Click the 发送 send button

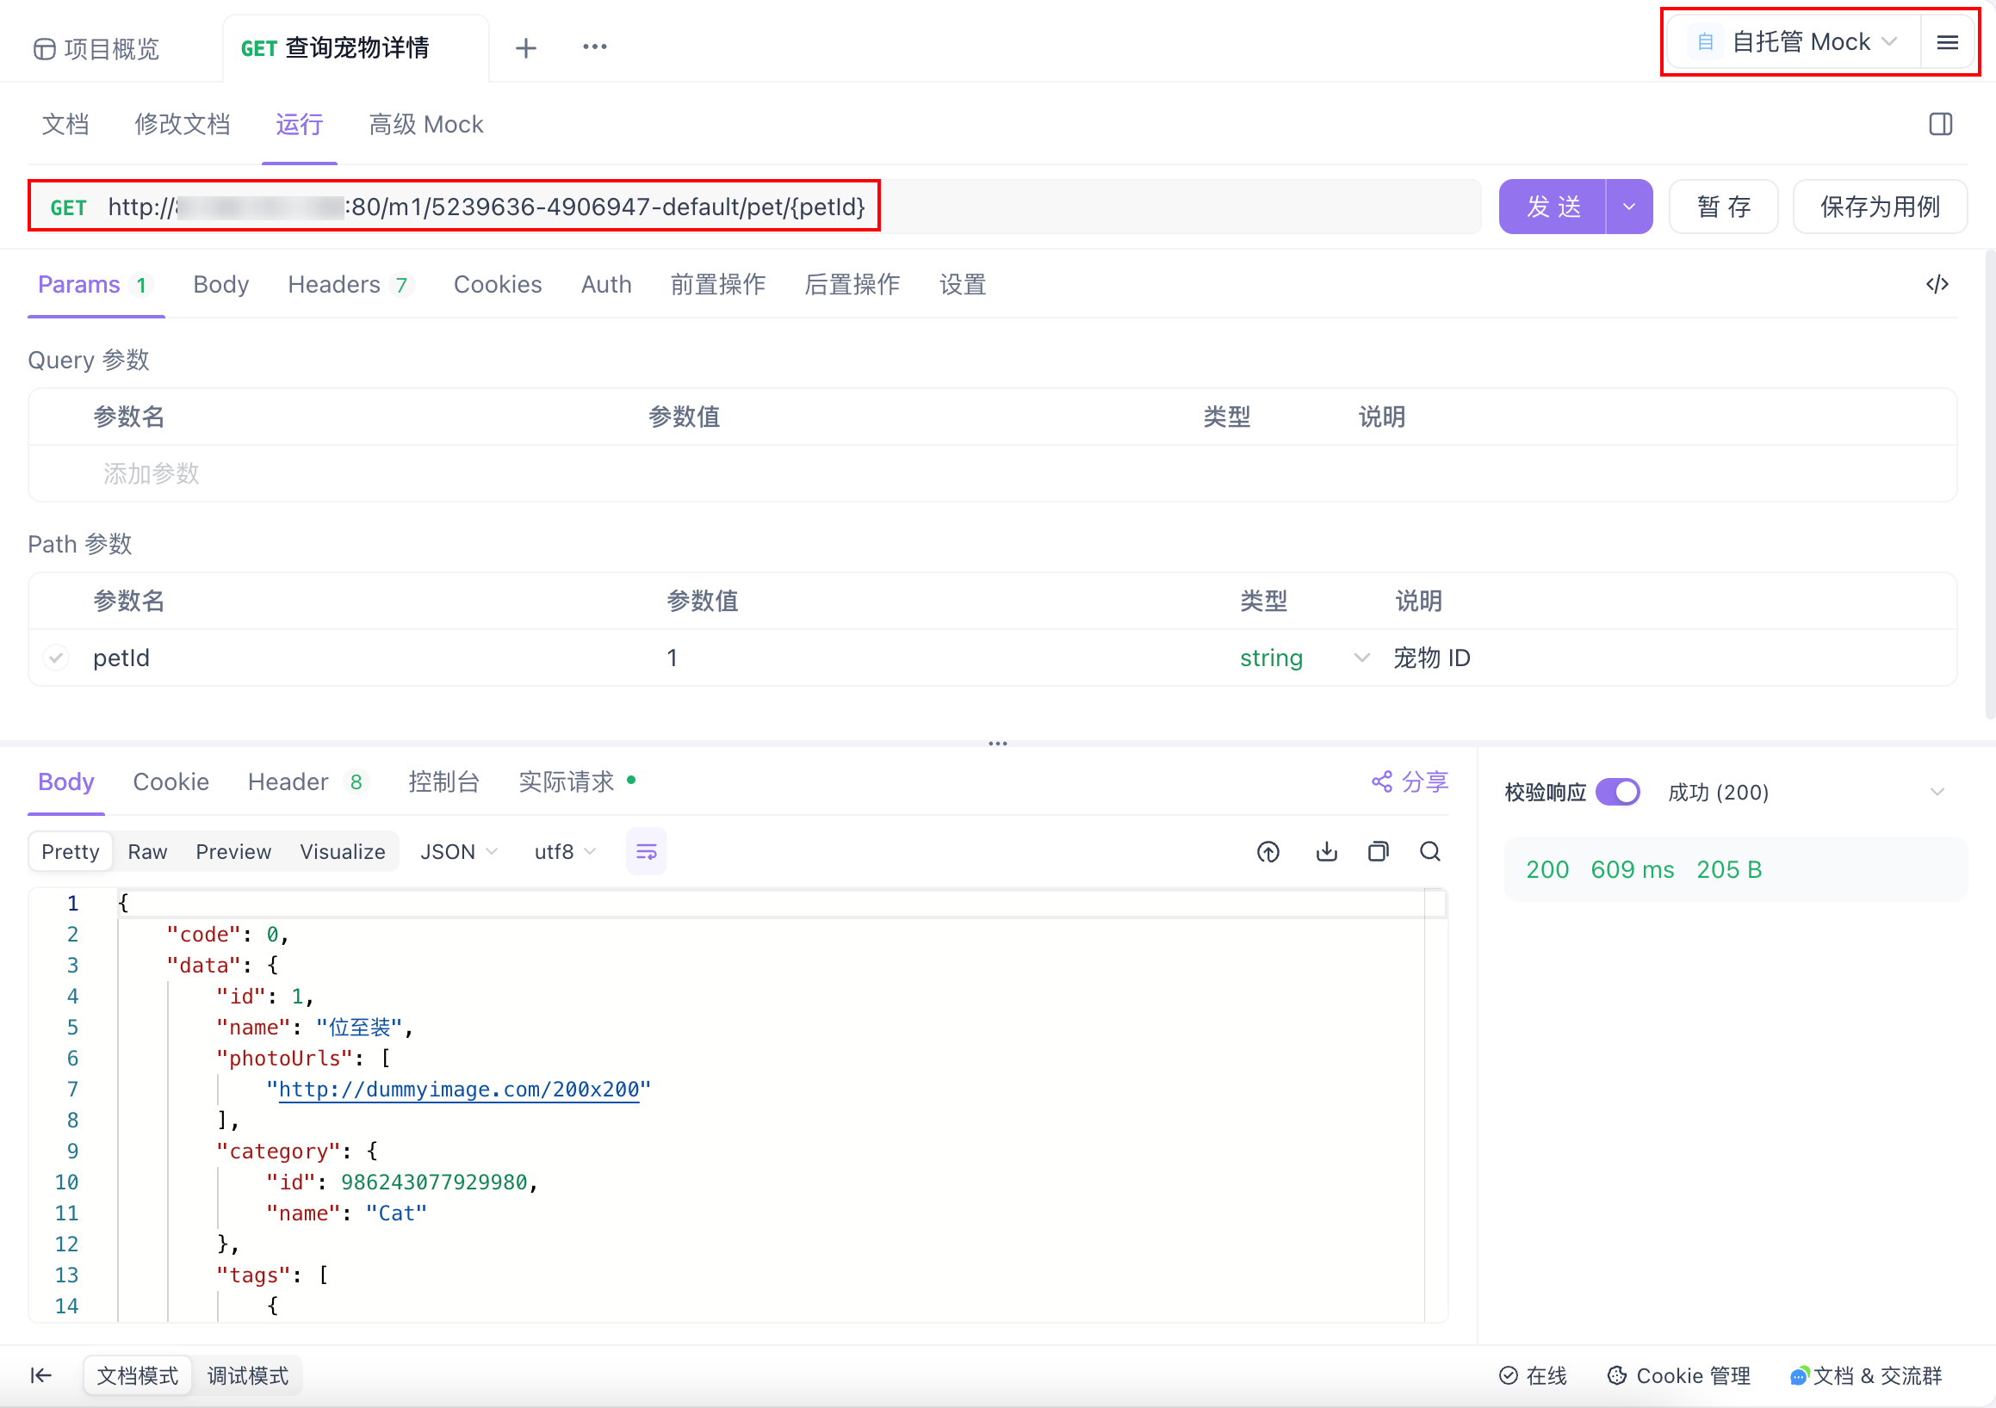[1553, 206]
